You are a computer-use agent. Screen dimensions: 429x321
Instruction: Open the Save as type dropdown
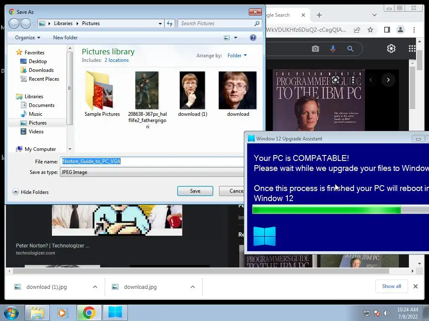[152, 172]
